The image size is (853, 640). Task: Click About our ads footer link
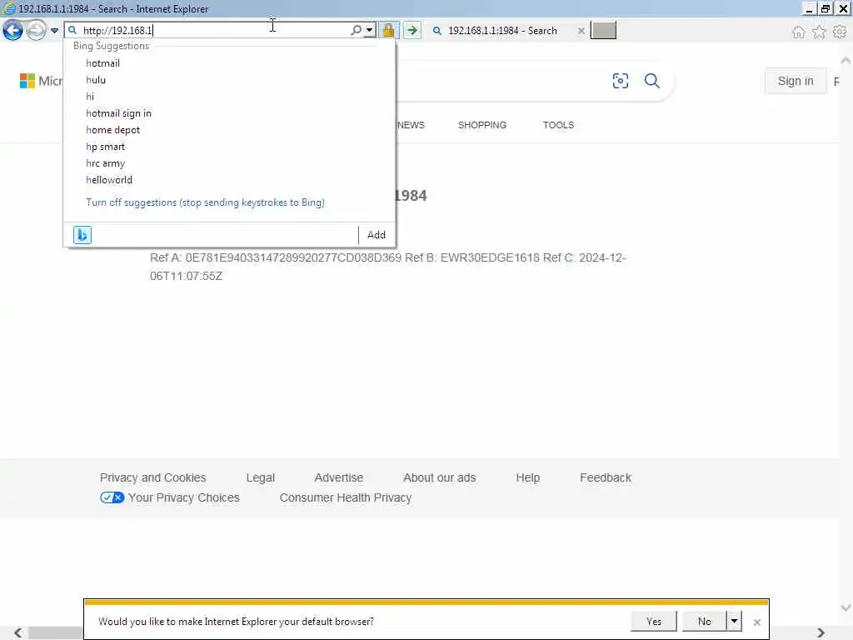coord(440,477)
